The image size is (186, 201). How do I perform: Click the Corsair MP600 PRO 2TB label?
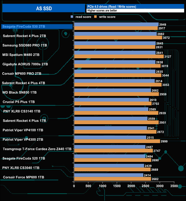tap(22, 74)
